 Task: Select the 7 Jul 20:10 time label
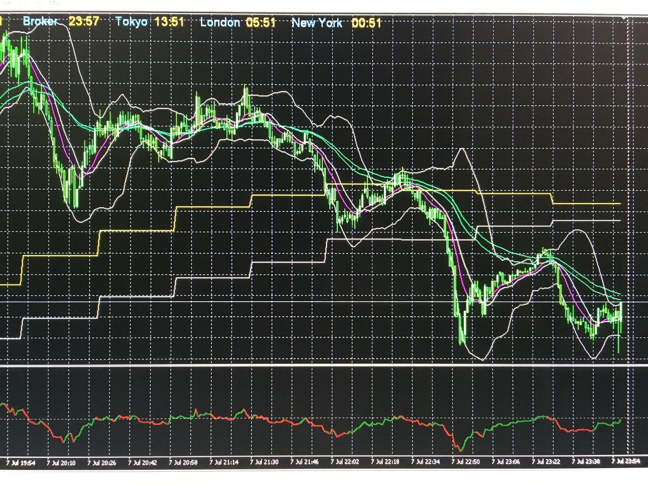pyautogui.click(x=61, y=462)
